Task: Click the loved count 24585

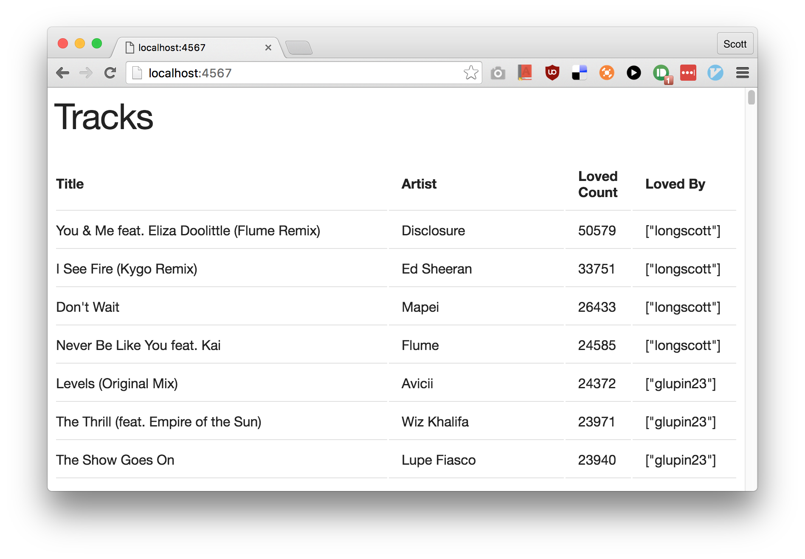Action: [x=597, y=345]
